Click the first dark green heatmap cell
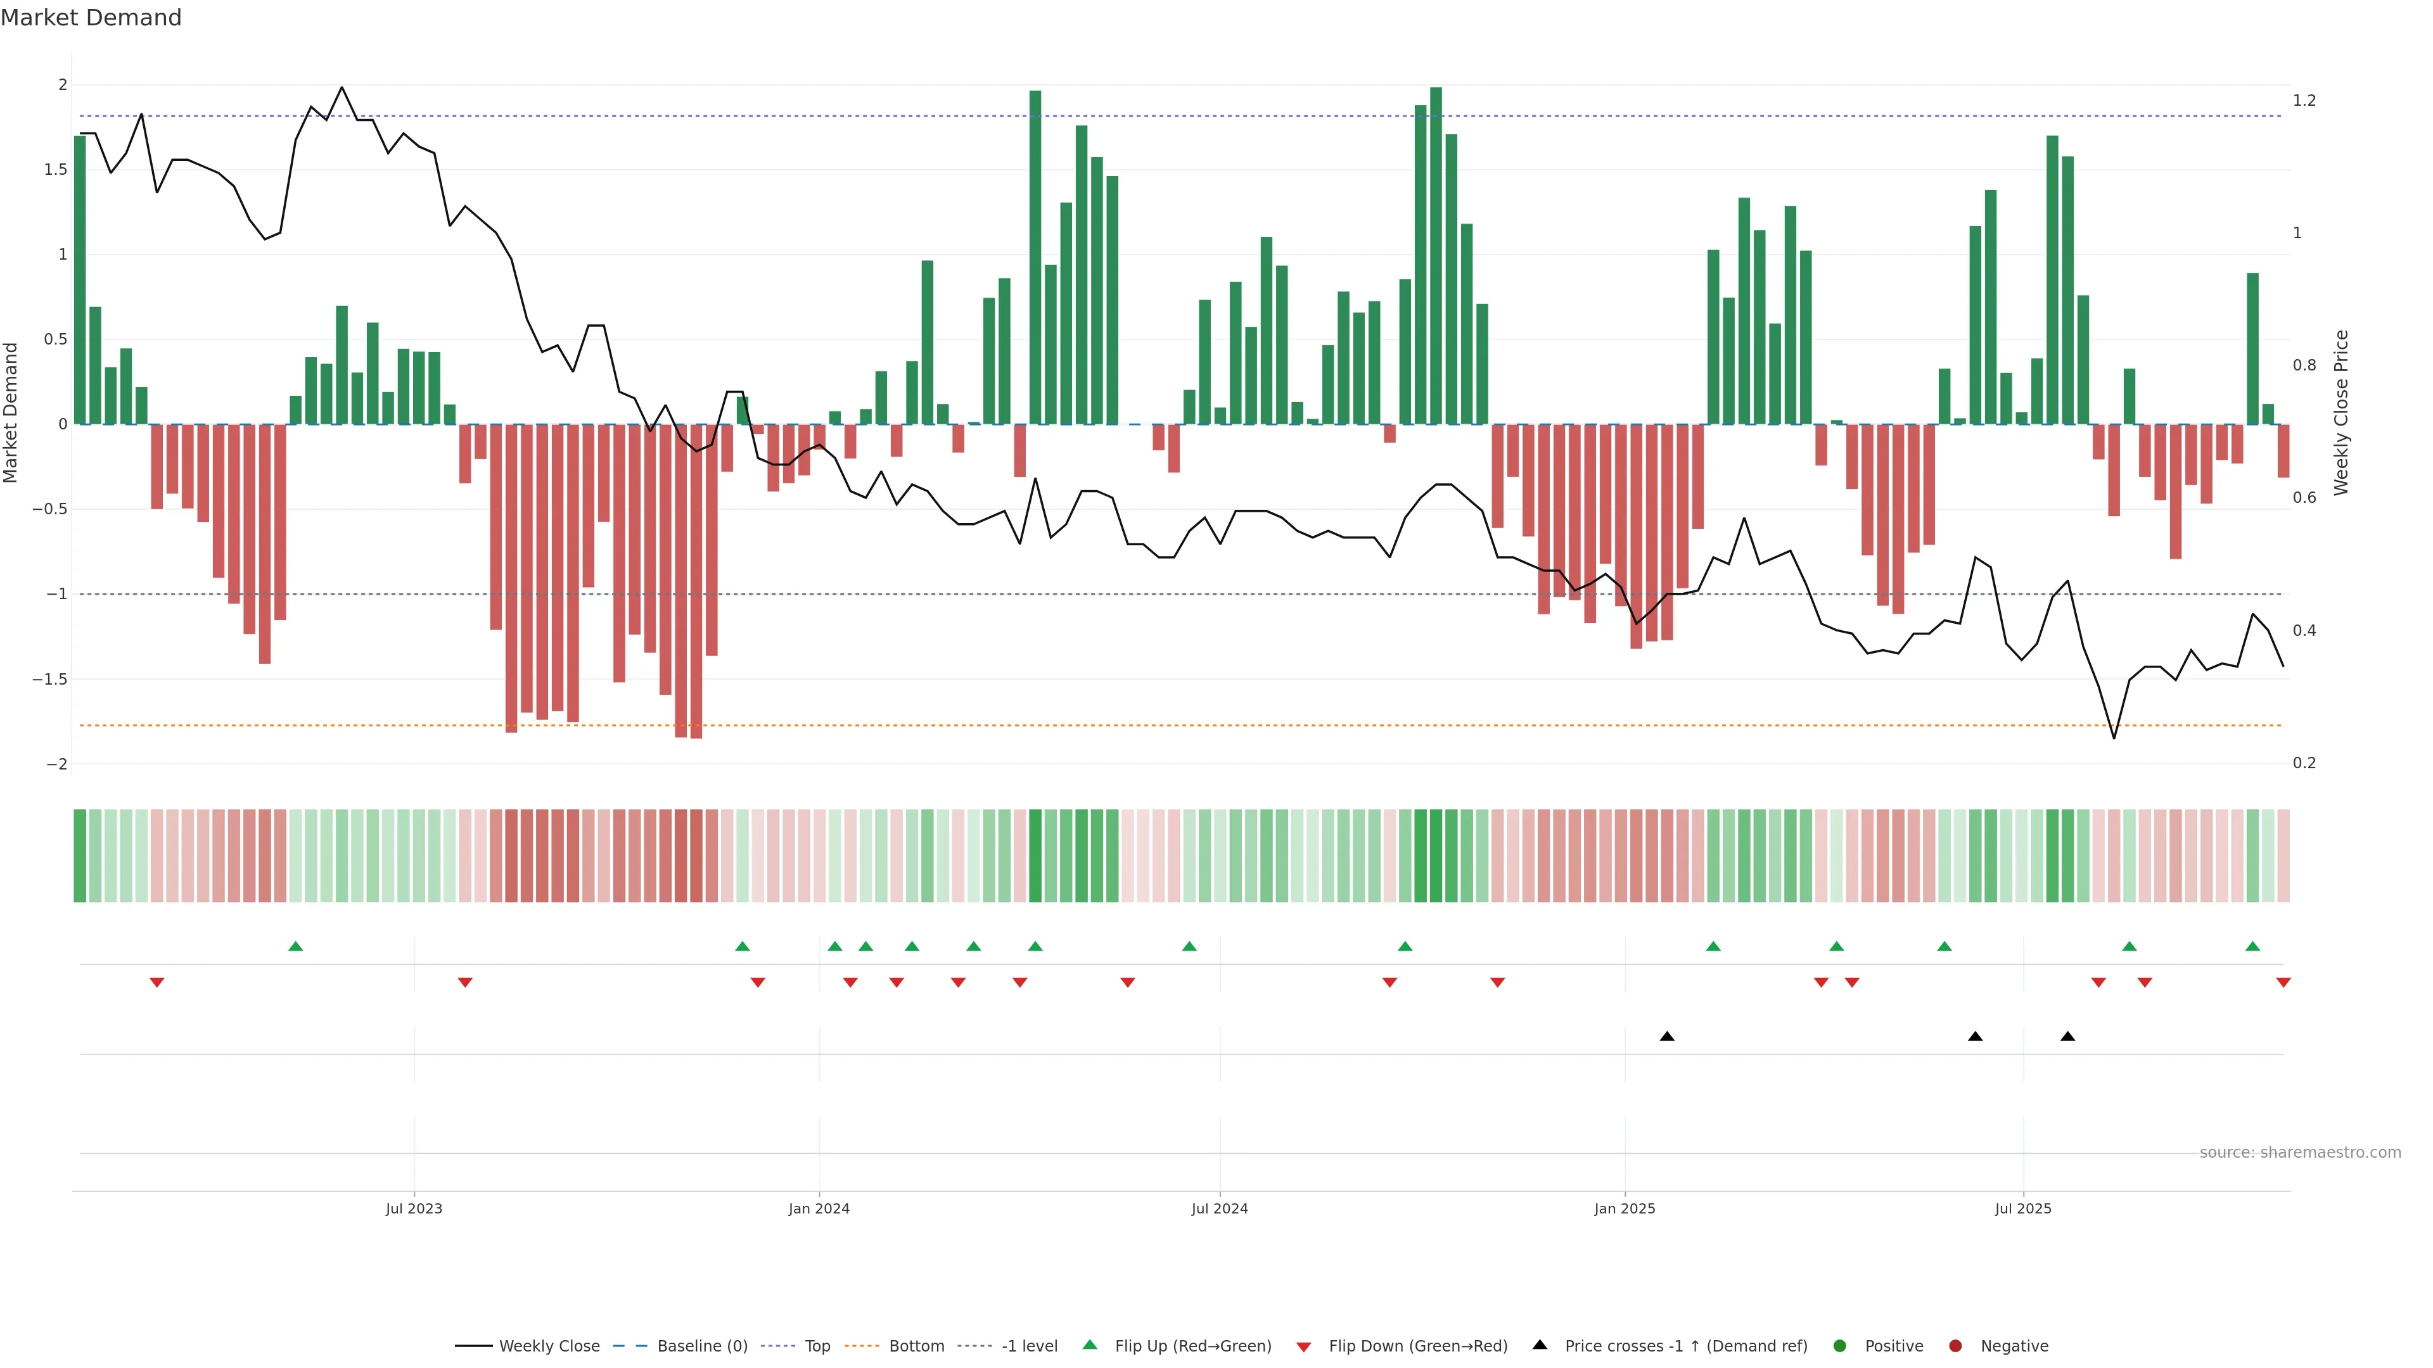 (80, 856)
